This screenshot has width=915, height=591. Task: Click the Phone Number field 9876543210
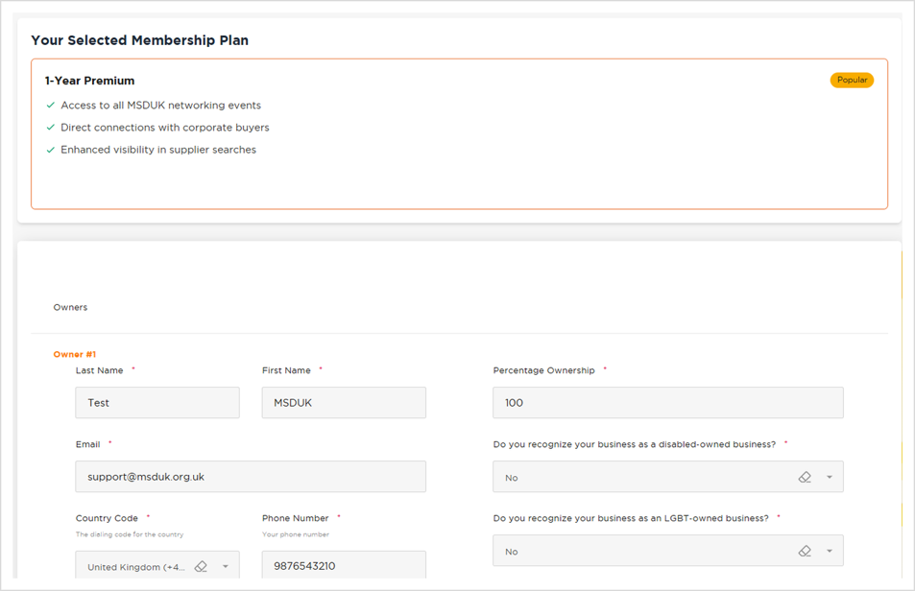click(x=344, y=565)
